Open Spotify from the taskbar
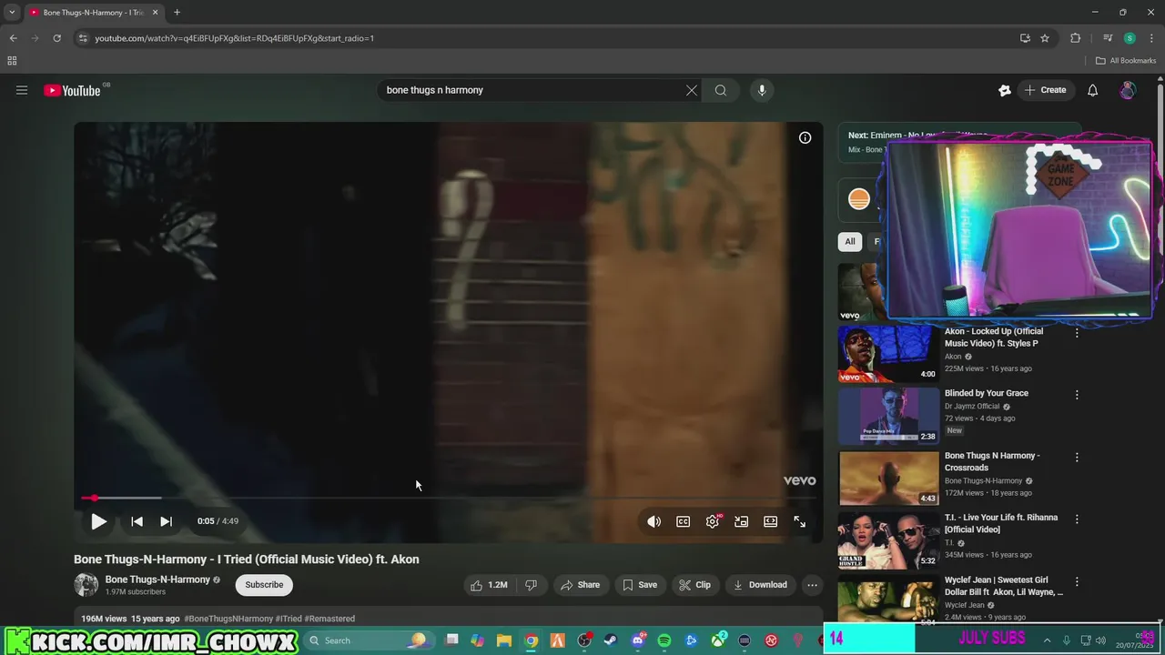 tap(664, 640)
